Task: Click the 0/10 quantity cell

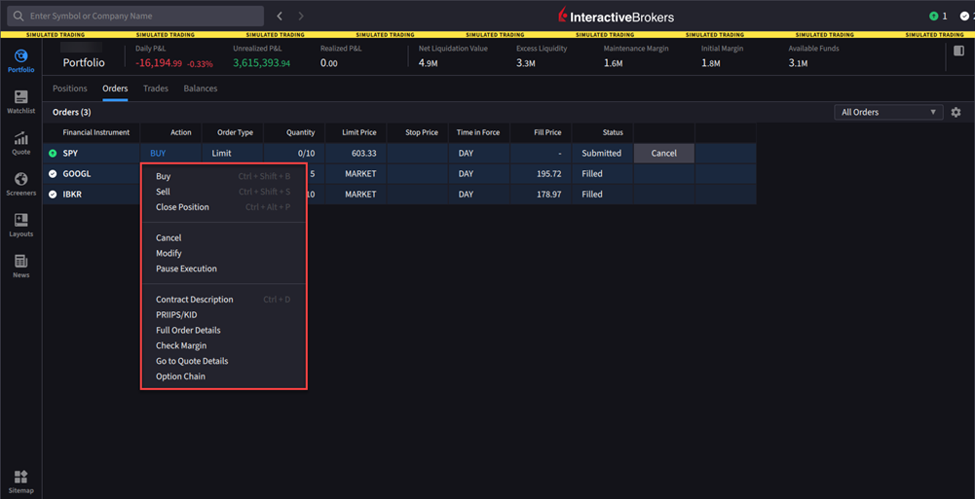Action: (x=294, y=154)
